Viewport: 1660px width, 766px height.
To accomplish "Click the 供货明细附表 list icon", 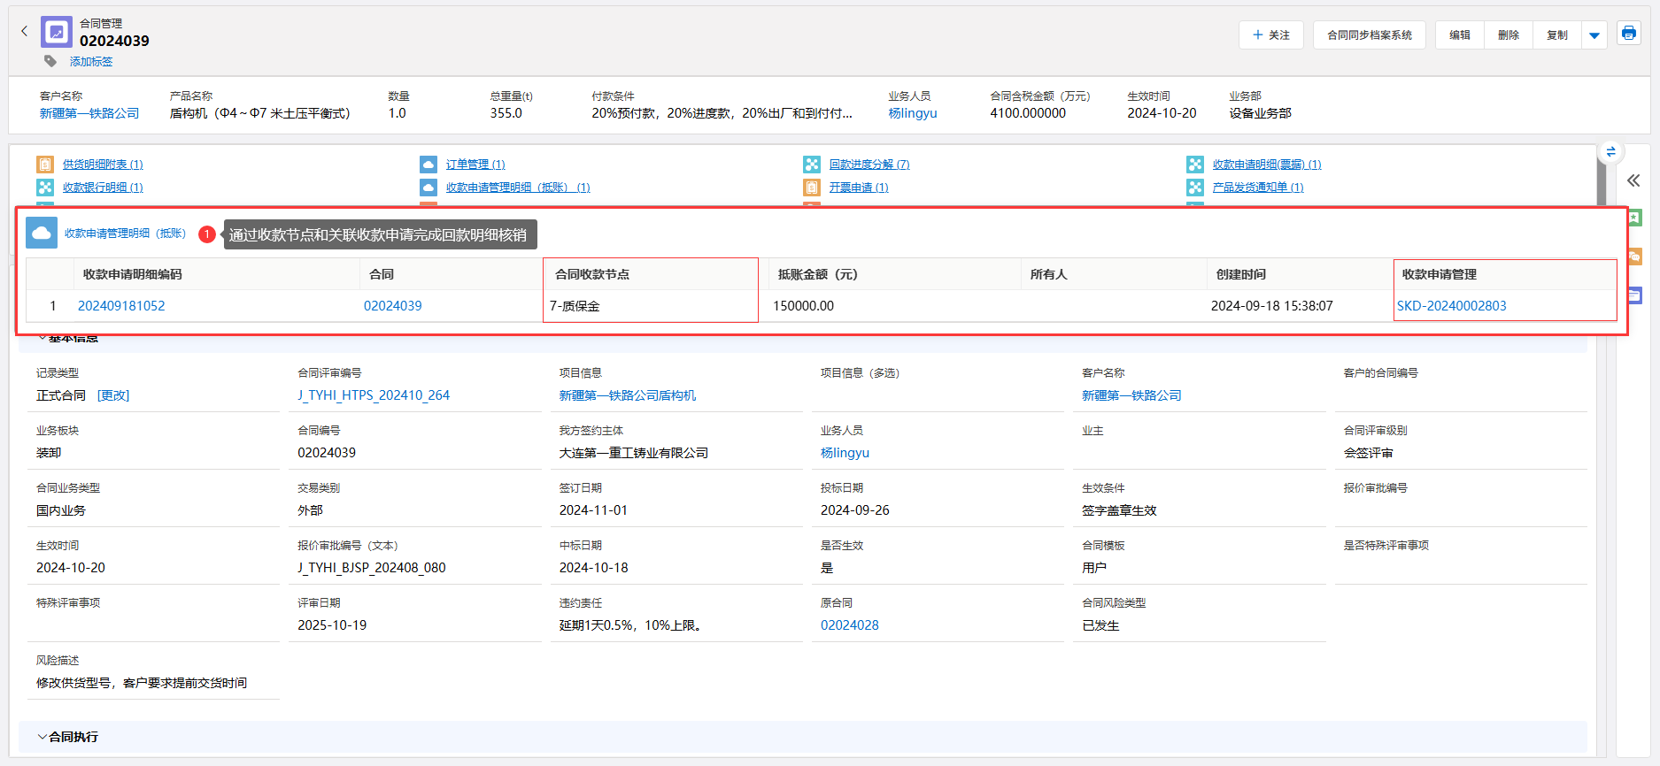I will point(45,165).
